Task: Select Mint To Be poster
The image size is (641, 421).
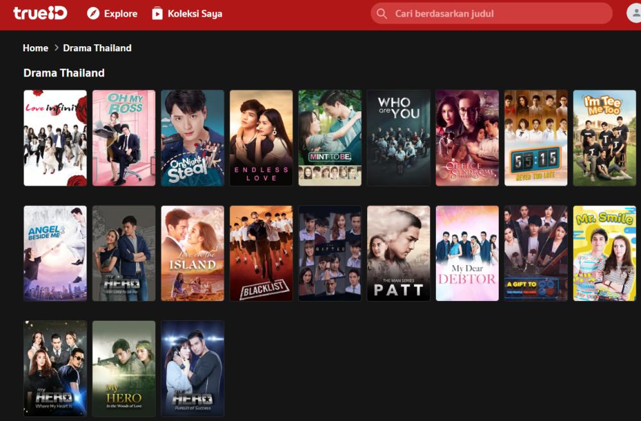Action: (330, 138)
